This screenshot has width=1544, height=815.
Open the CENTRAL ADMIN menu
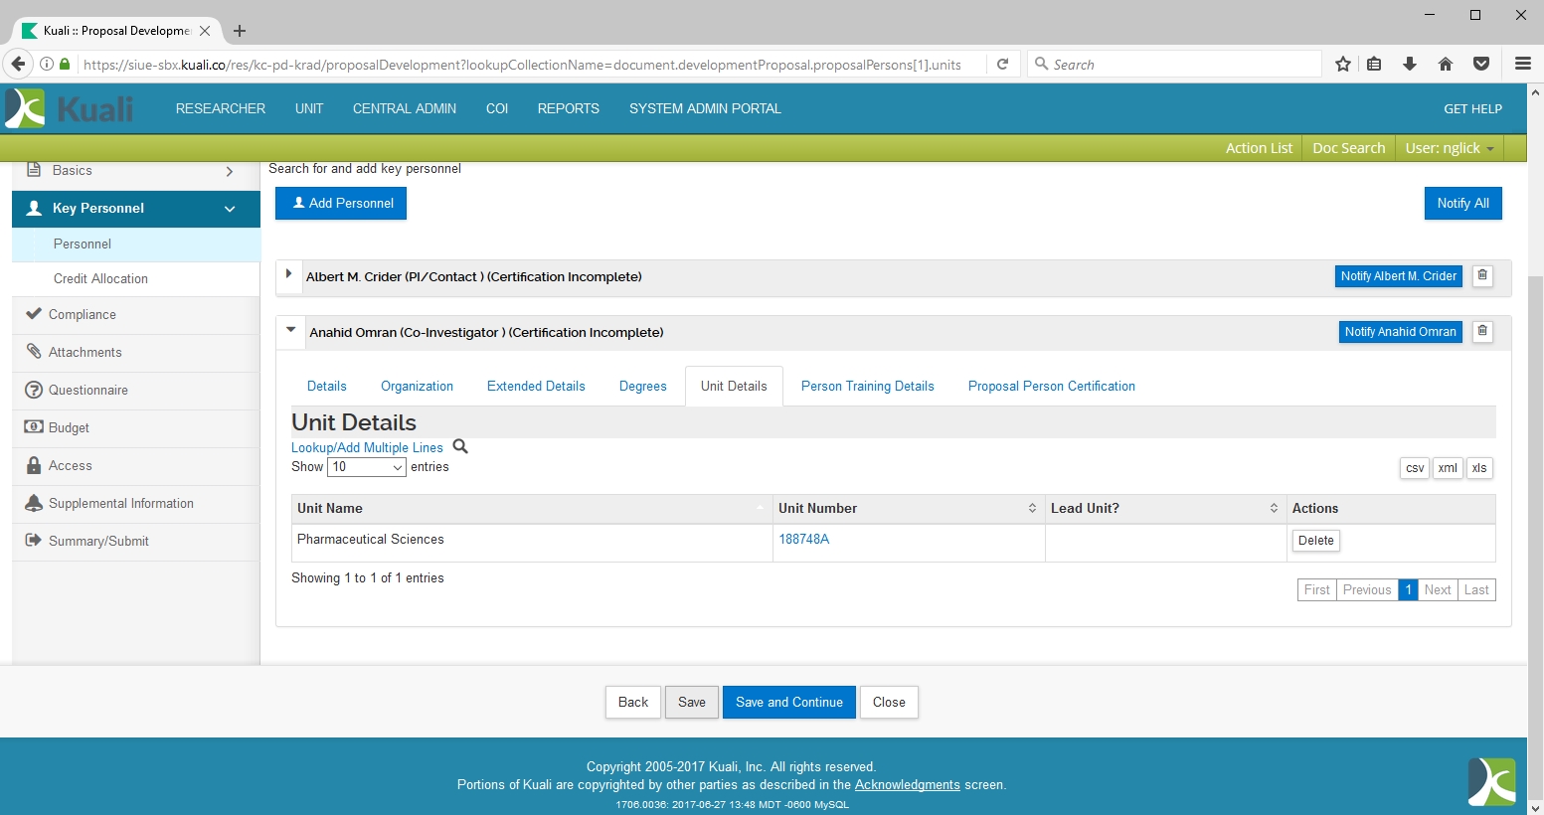404,109
